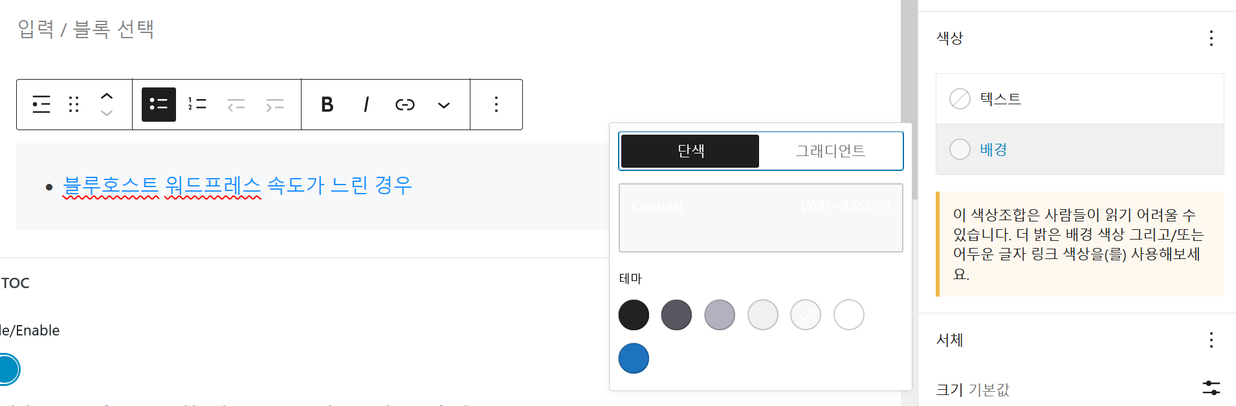Select the 단색 tab

click(x=689, y=151)
